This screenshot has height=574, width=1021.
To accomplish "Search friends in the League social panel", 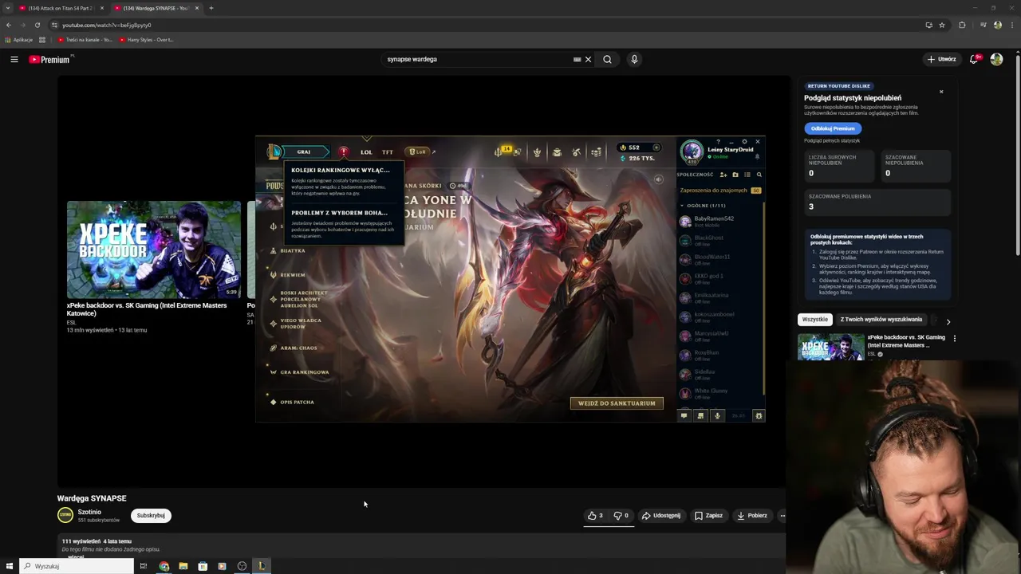I will [759, 175].
